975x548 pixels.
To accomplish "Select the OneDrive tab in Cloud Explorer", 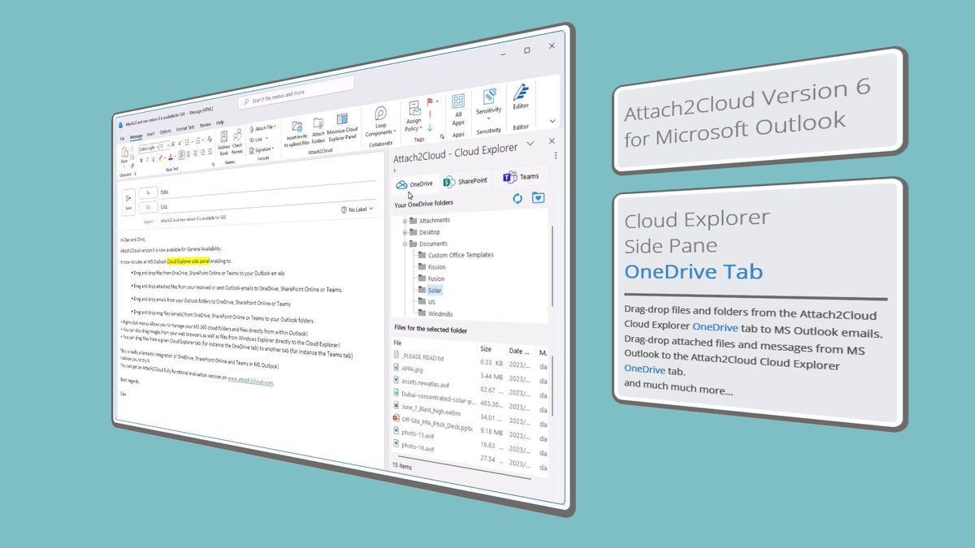I will [416, 183].
